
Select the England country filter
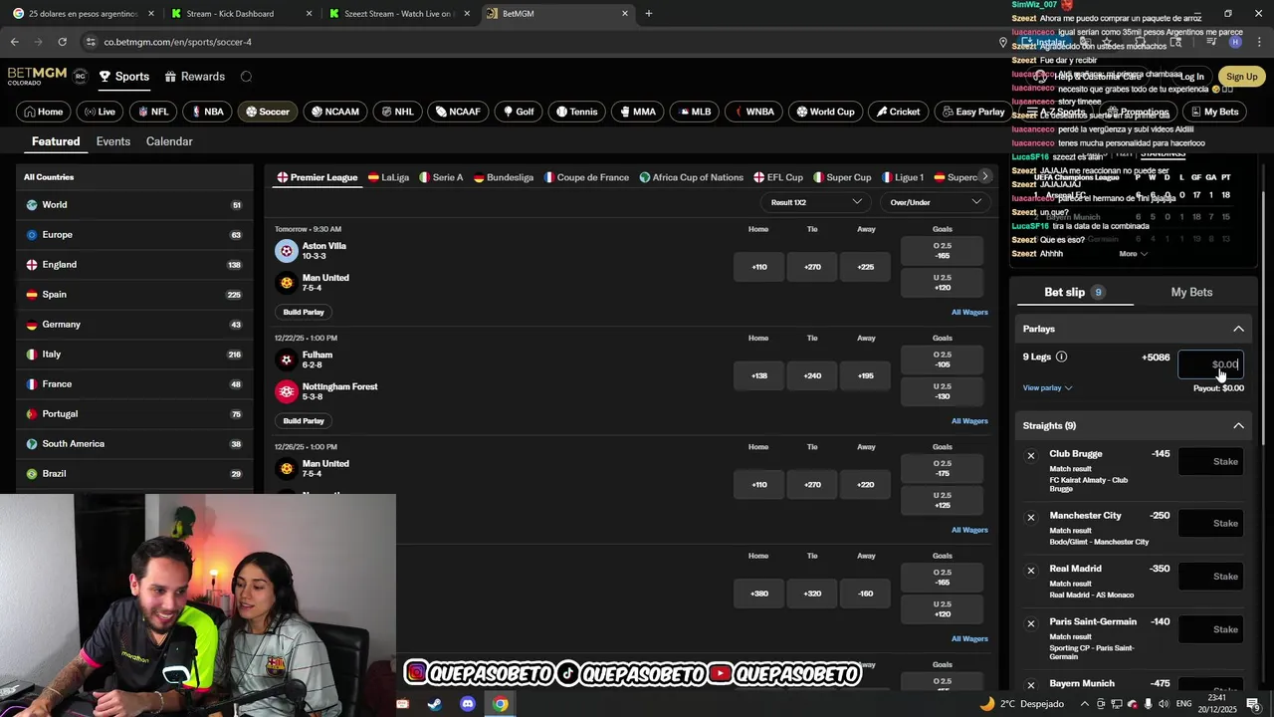134,265
